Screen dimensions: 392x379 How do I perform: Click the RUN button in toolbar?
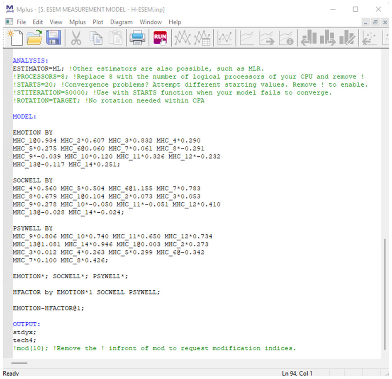160,38
